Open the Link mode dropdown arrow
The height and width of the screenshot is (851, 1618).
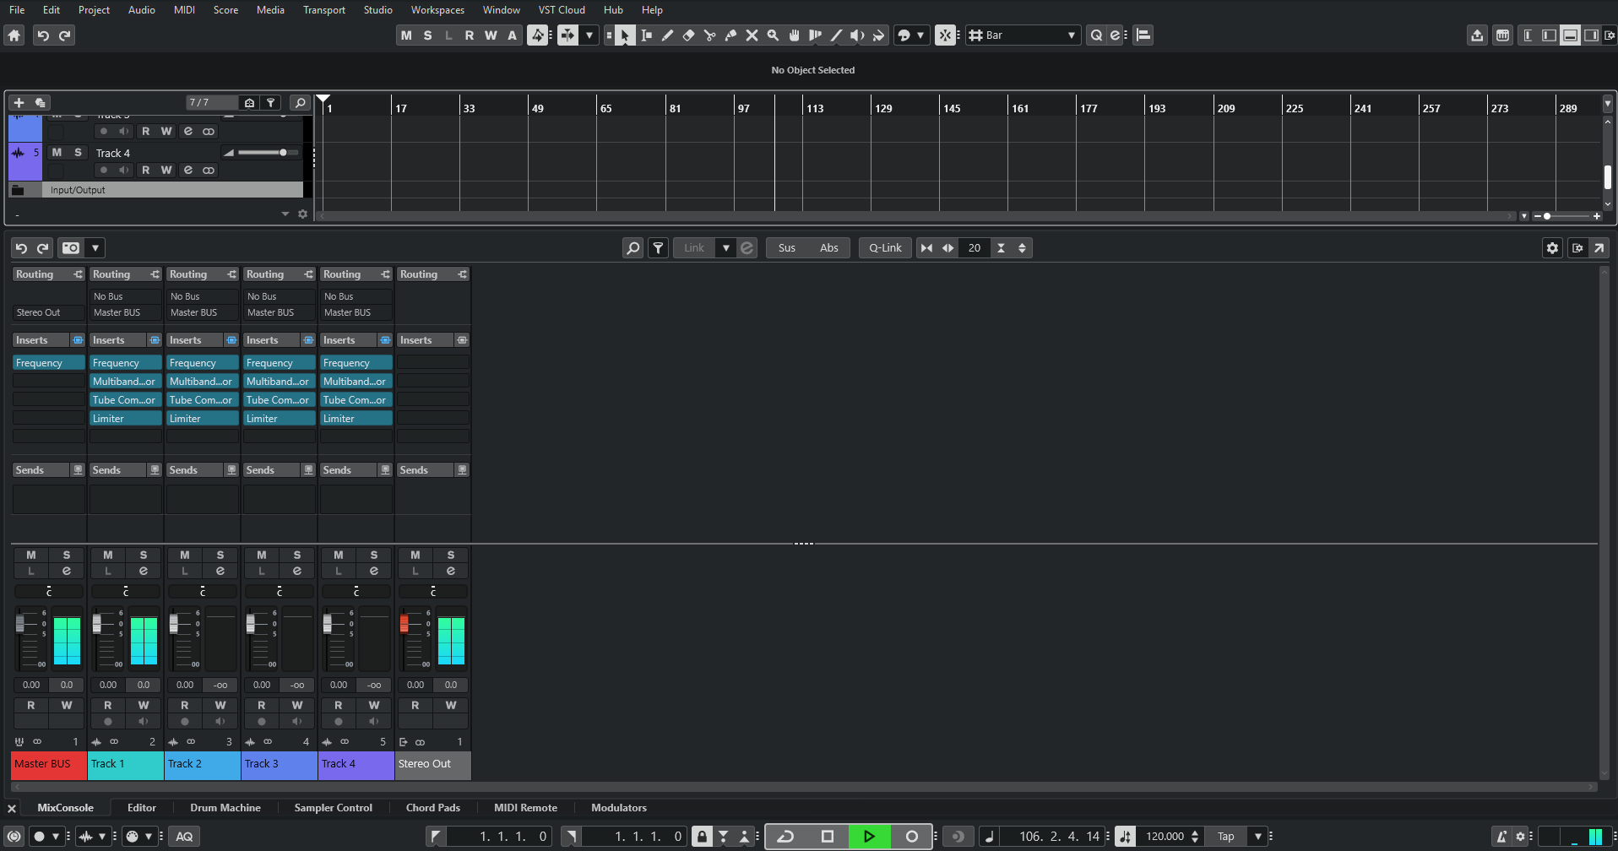point(725,247)
